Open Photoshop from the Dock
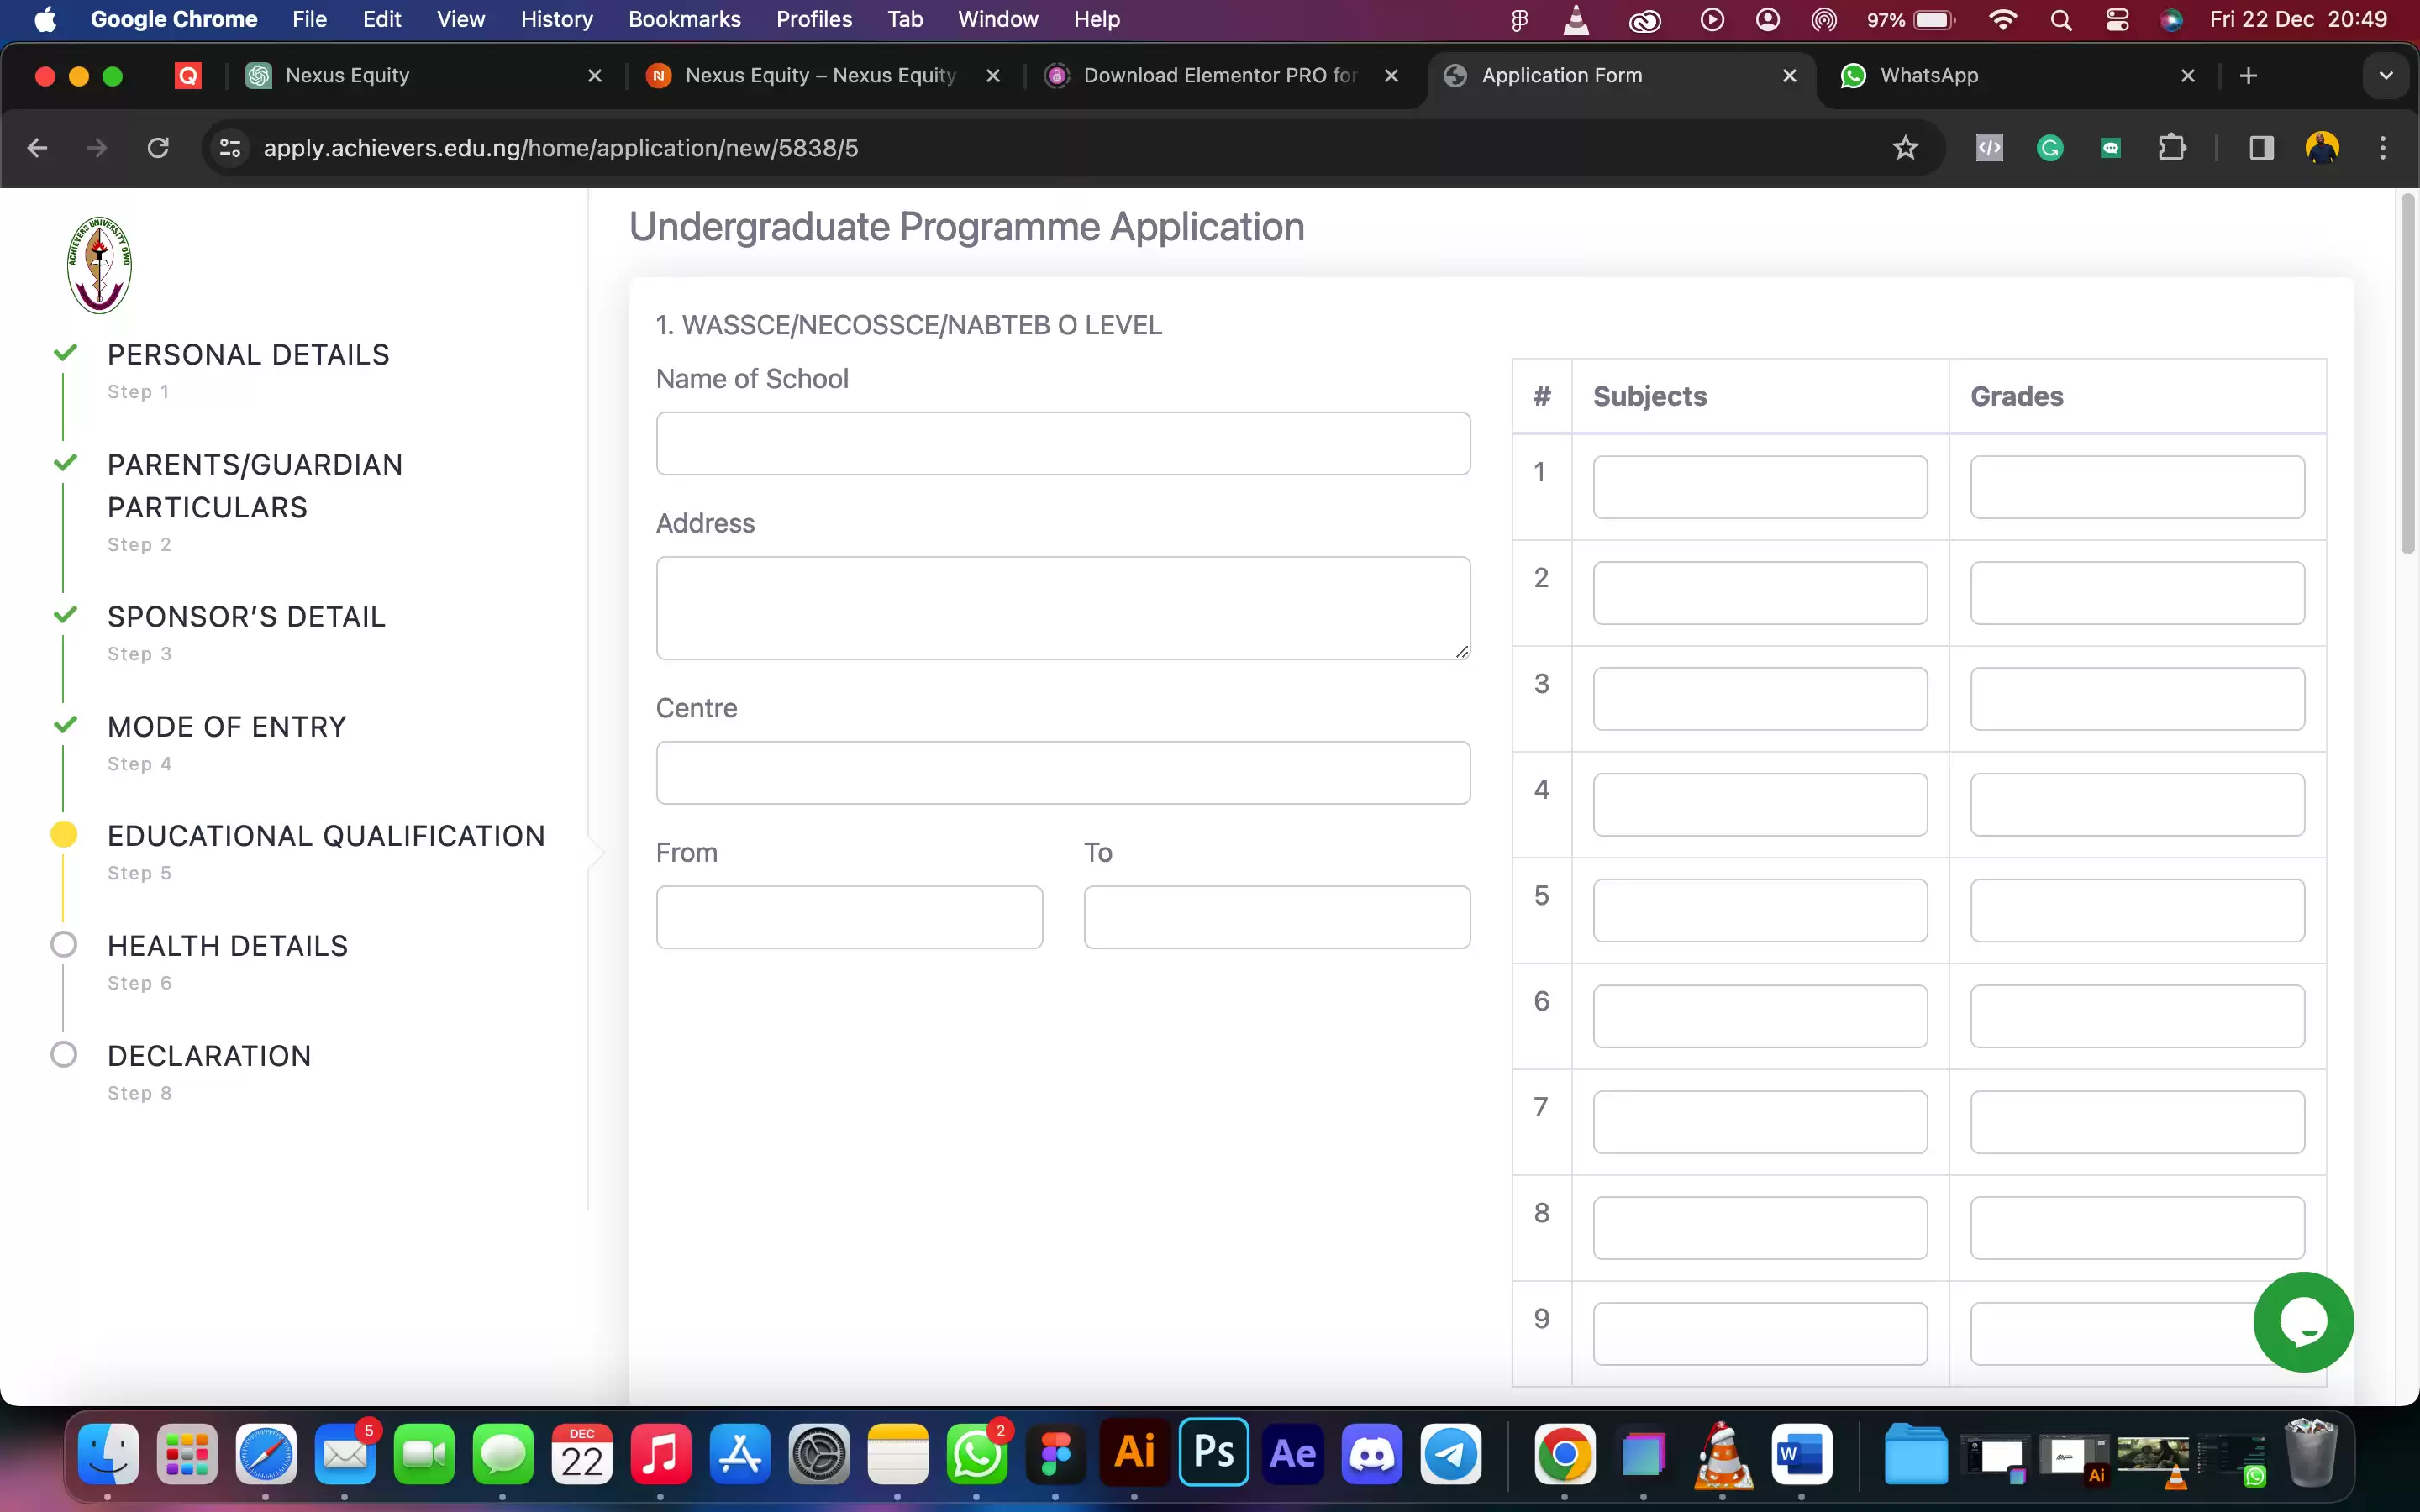The height and width of the screenshot is (1512, 2420). point(1213,1452)
